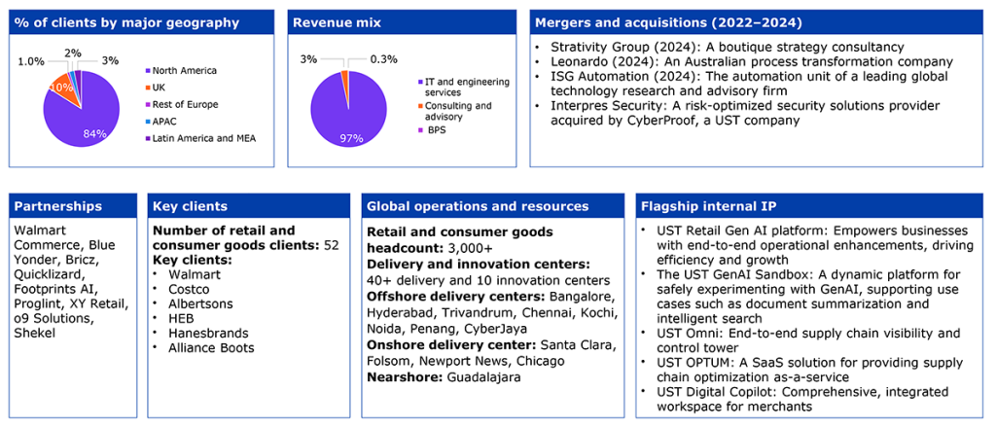Click the North America legend color marker
The height and width of the screenshot is (427, 996).
click(148, 70)
